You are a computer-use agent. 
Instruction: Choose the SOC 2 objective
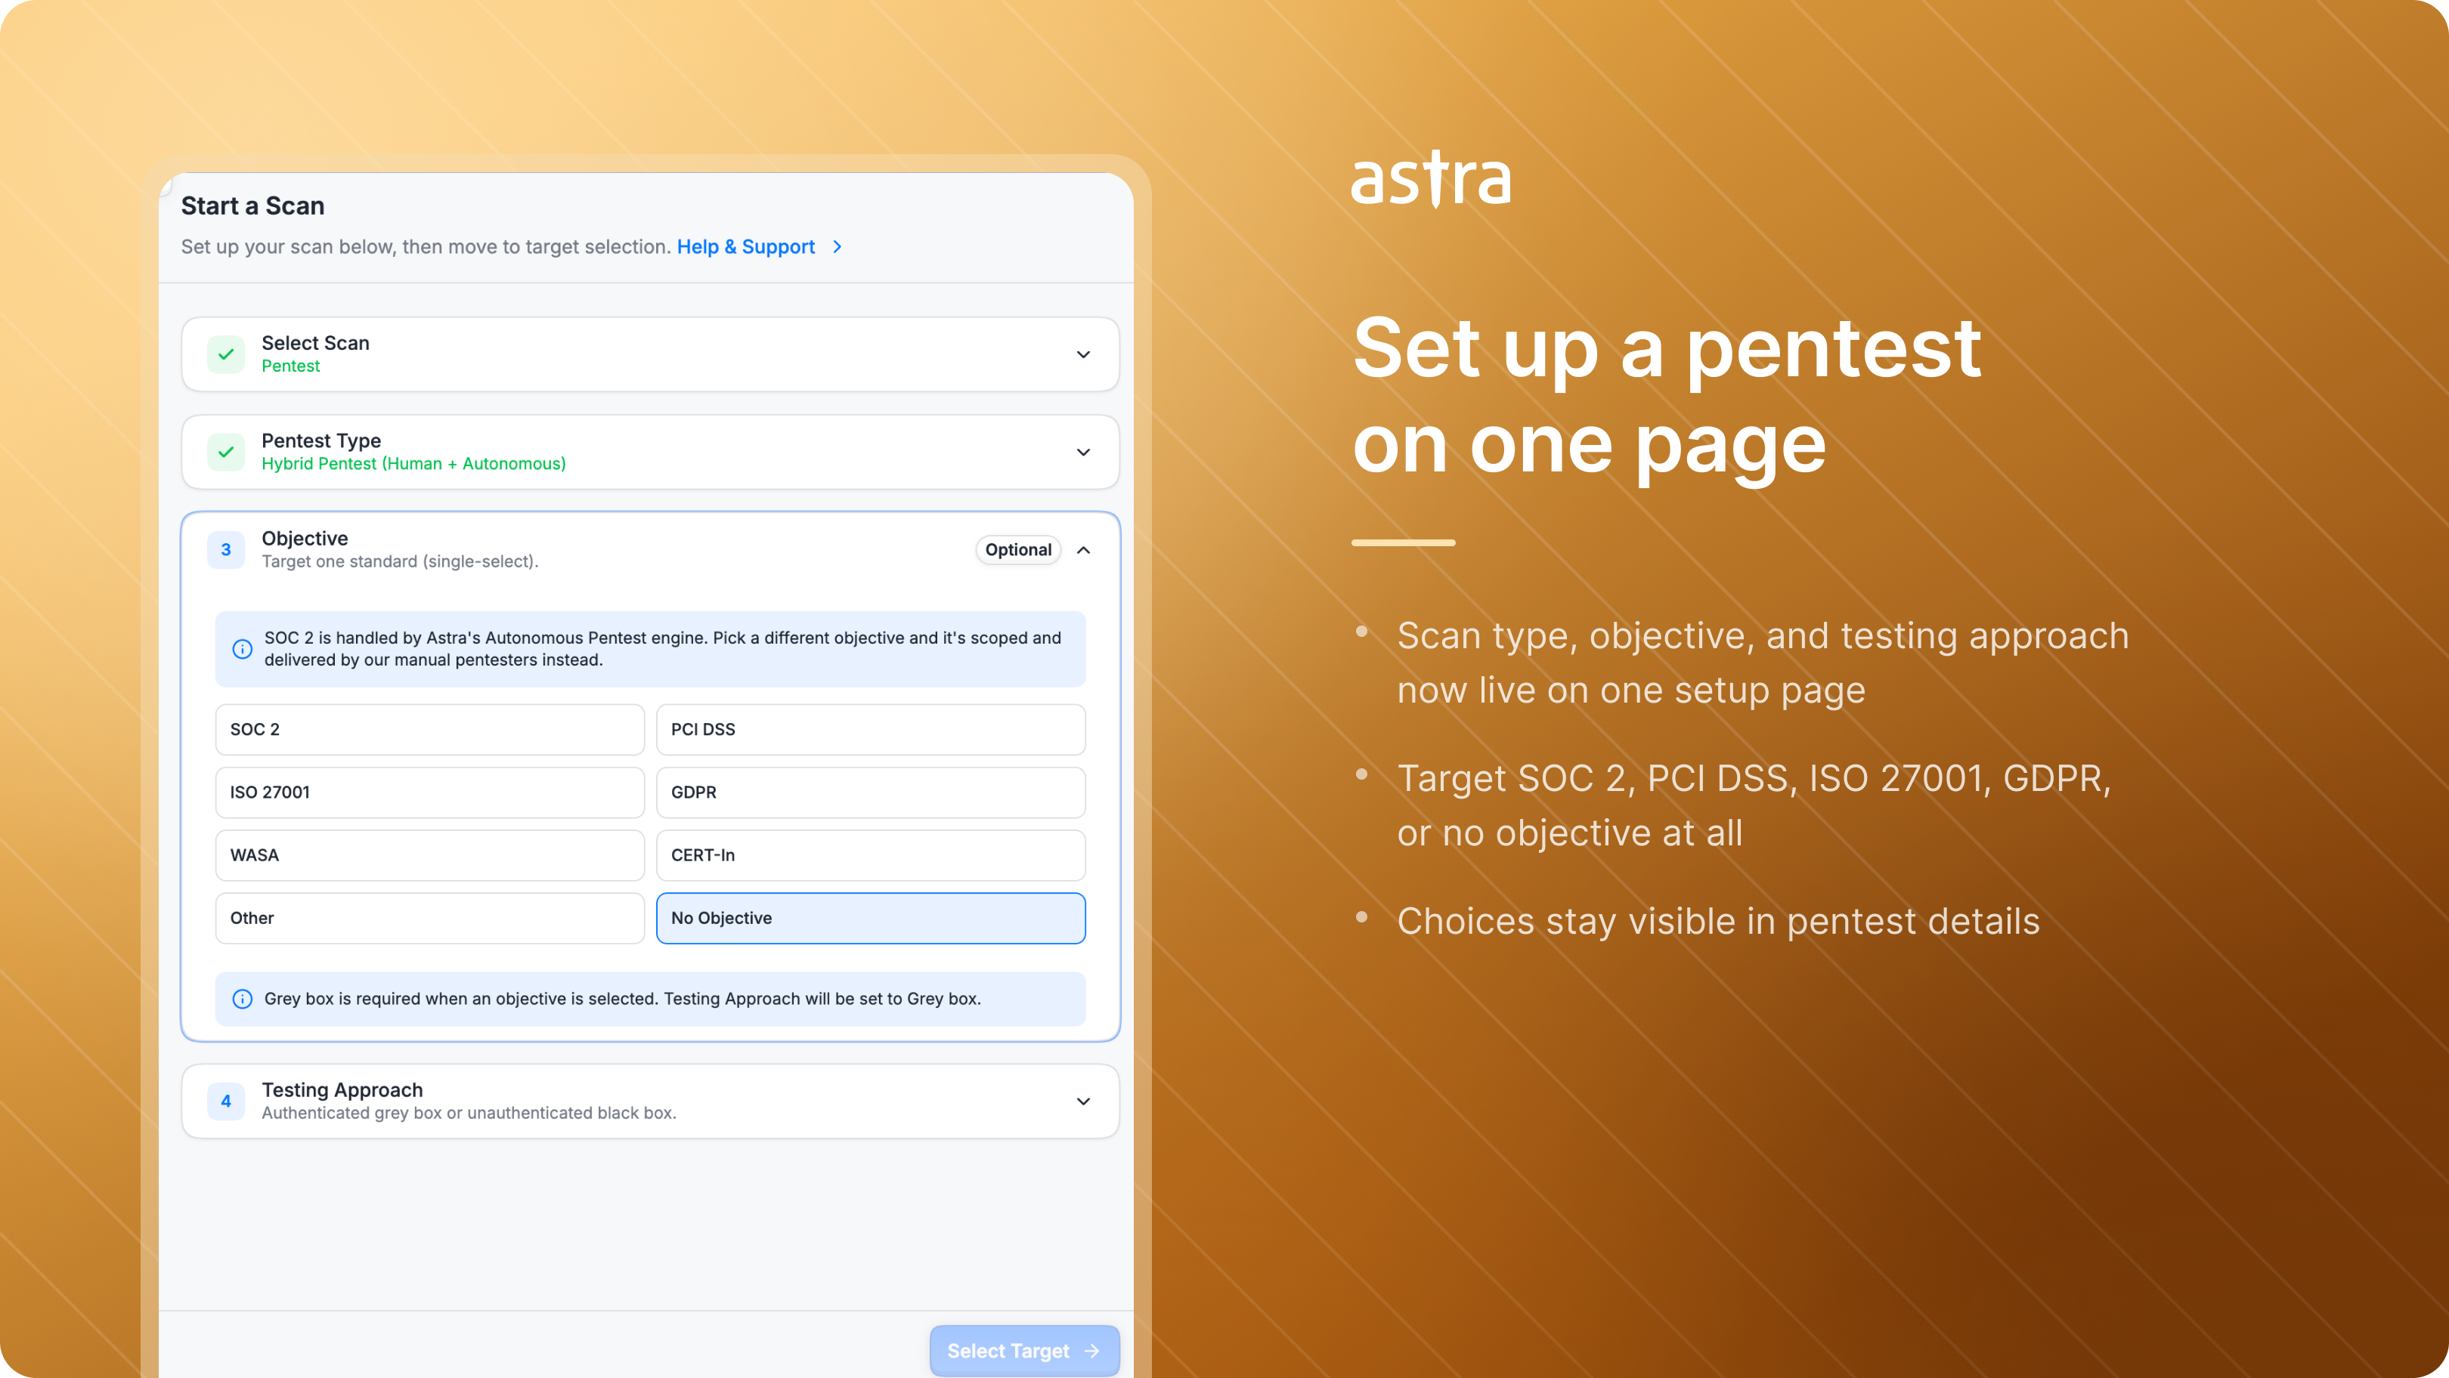point(430,730)
